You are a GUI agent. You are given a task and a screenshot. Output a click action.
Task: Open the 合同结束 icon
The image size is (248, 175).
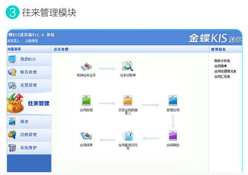pos(86,136)
